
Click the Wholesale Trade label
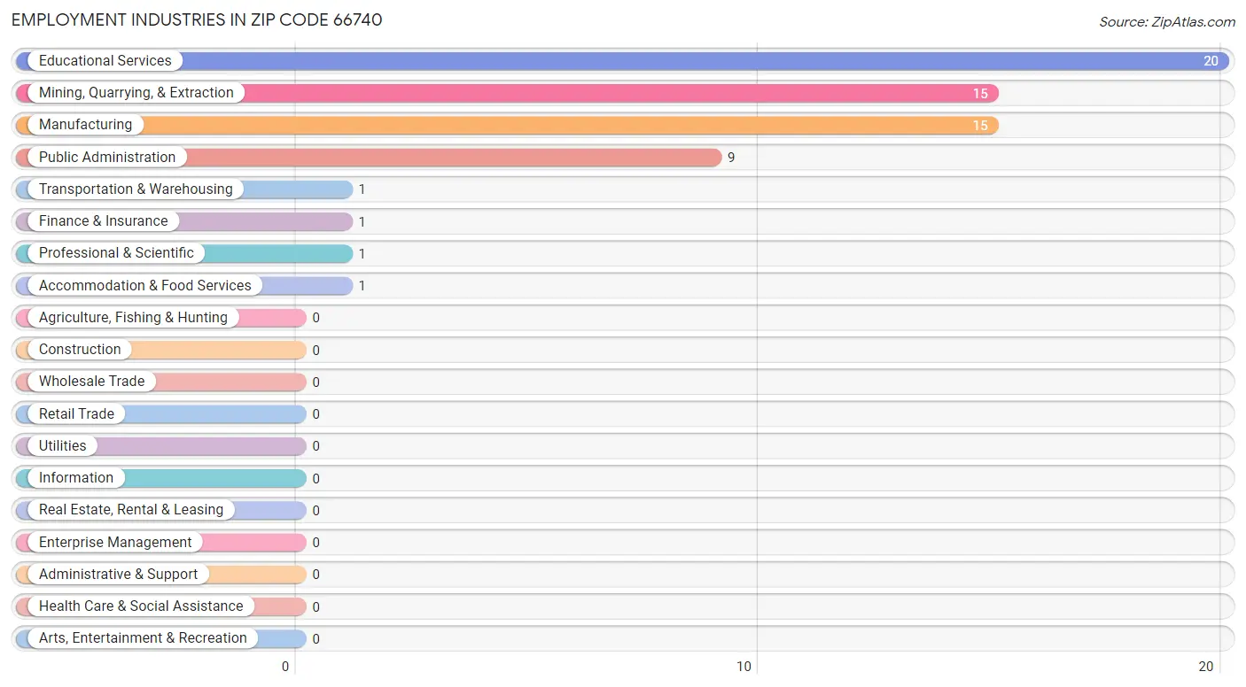91,382
